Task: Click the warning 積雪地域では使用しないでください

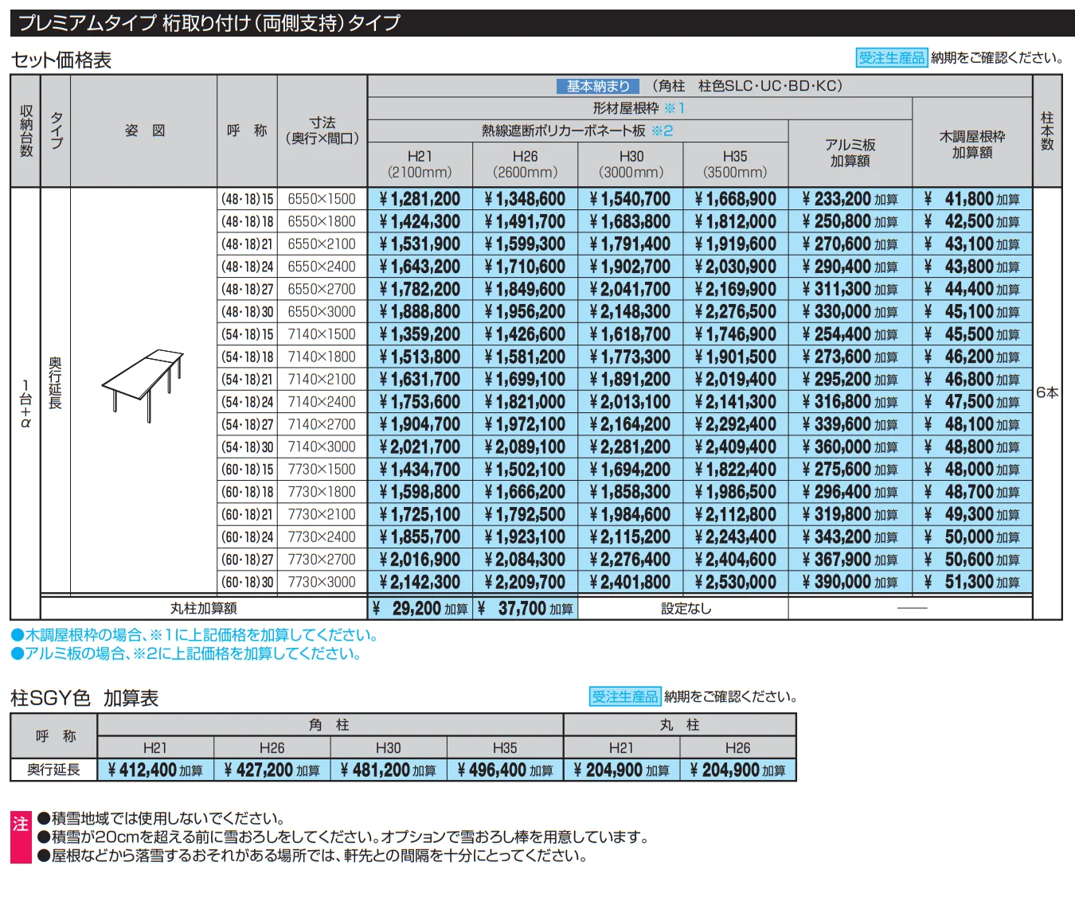Action: [x=162, y=818]
